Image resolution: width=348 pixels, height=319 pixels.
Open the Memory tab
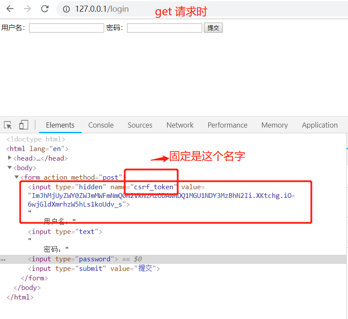tap(275, 125)
